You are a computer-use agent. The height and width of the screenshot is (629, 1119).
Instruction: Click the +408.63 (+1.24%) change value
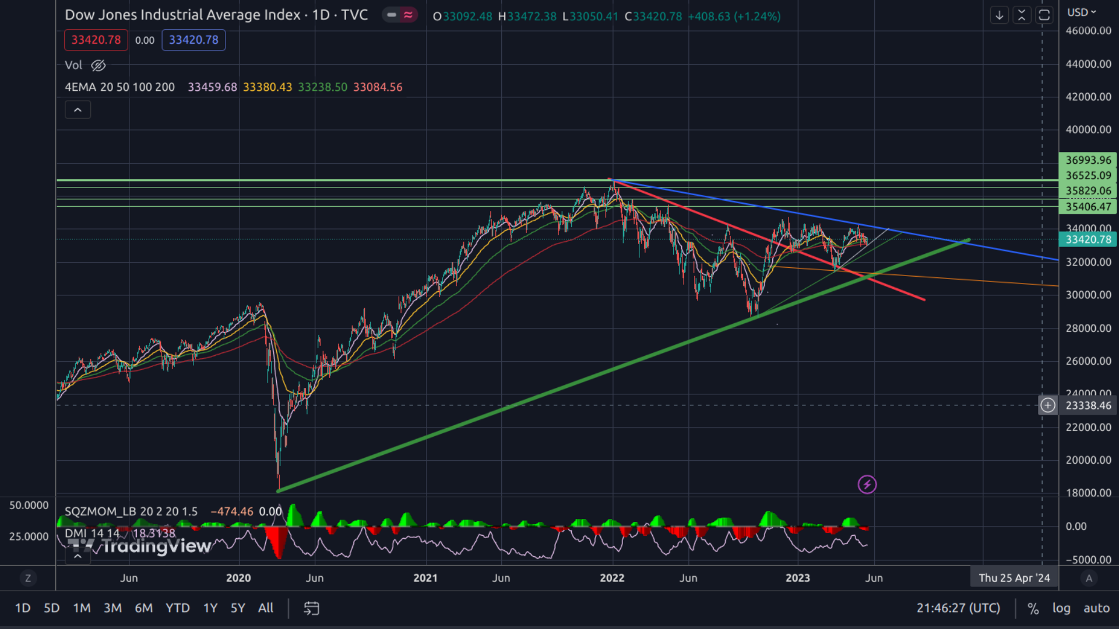(734, 16)
